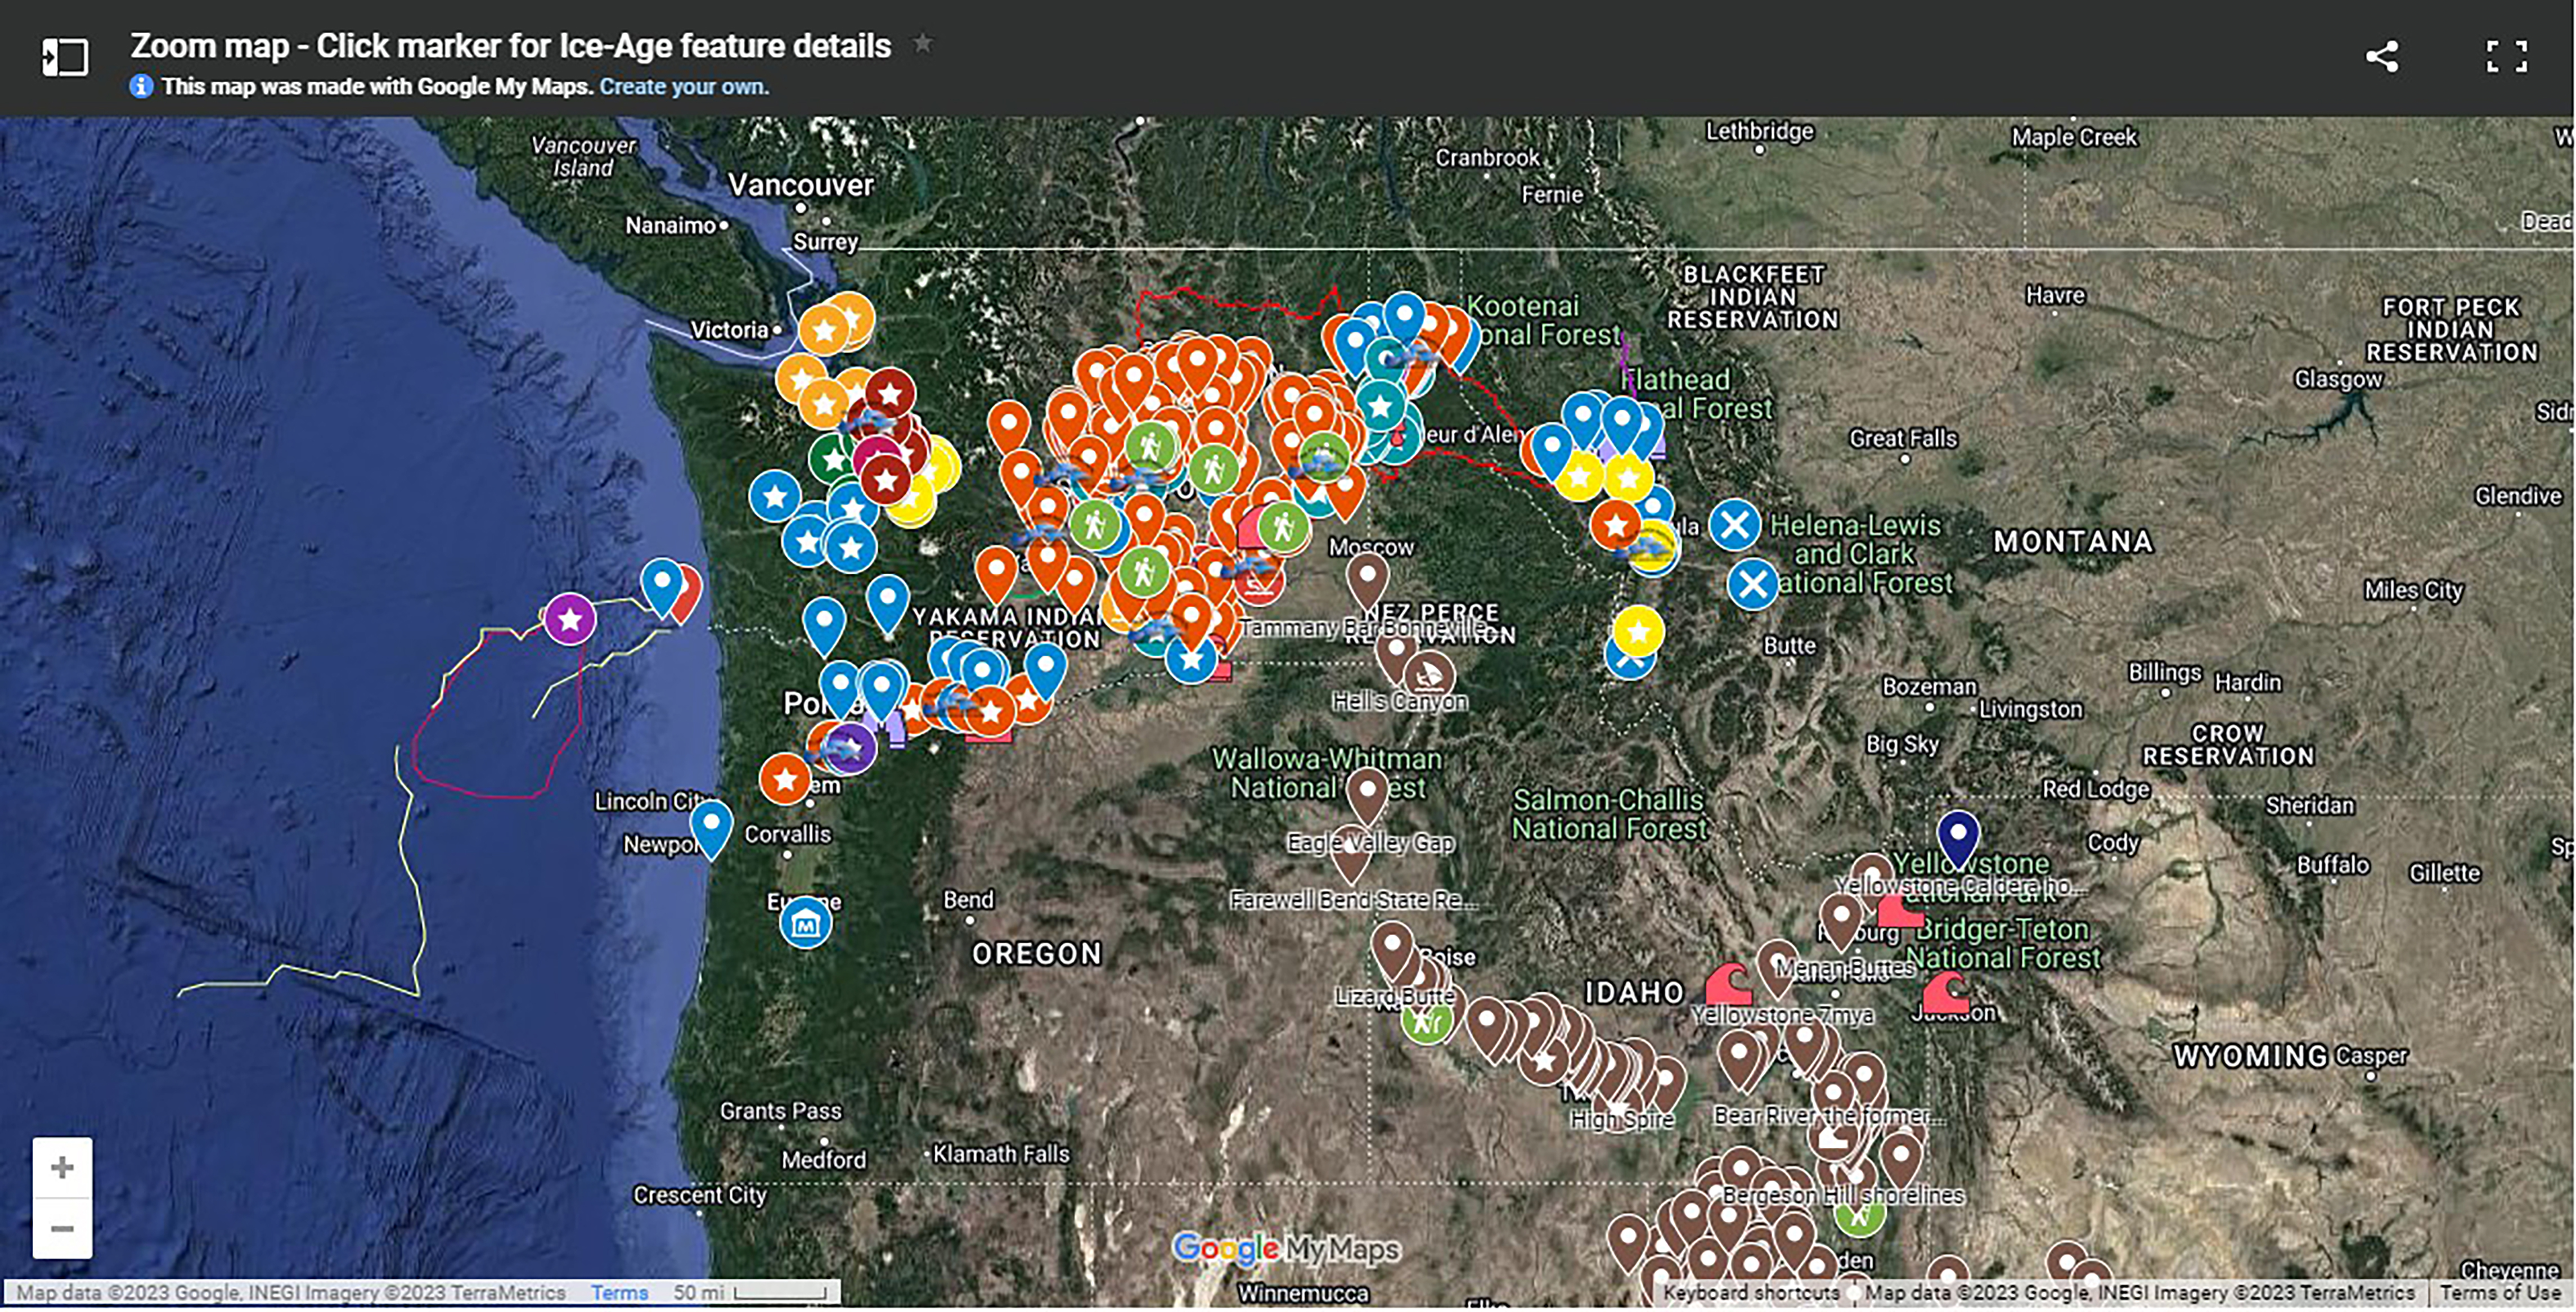The width and height of the screenshot is (2576, 1312).
Task: Select the museum marker near Eugene
Action: [805, 923]
